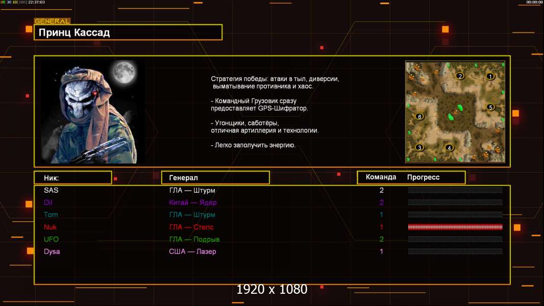The width and height of the screenshot is (544, 306).
Task: Click SAS's loading progress bar
Action: (455, 190)
